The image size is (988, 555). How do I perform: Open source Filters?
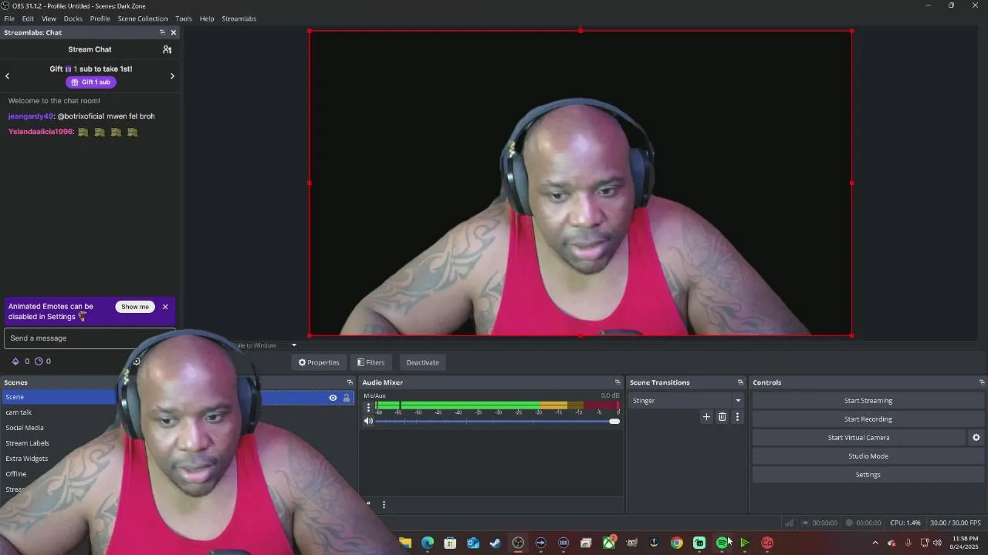click(x=370, y=362)
